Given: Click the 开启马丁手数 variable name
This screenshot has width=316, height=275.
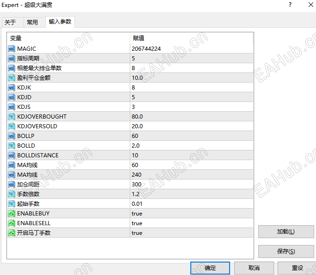Looking at the screenshot, I should click(x=34, y=233).
